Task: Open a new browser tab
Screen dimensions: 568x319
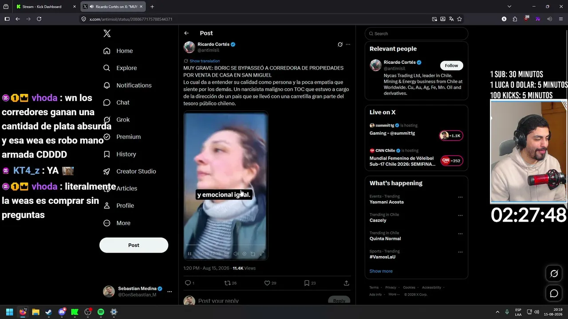Action: 152,7
